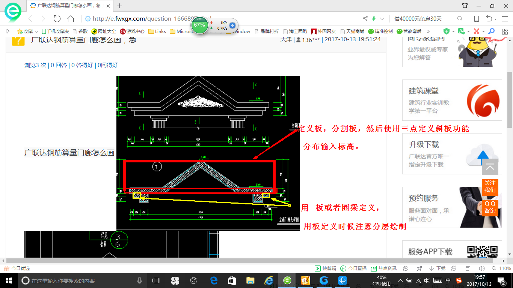
Task: Open the 天猫商城 bookmark
Action: point(352,31)
